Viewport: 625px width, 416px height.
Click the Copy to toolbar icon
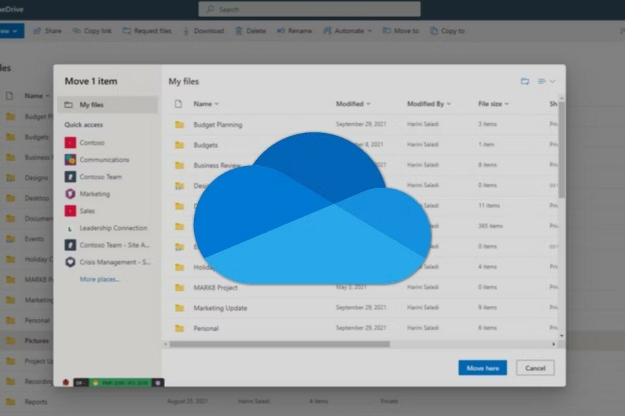433,31
